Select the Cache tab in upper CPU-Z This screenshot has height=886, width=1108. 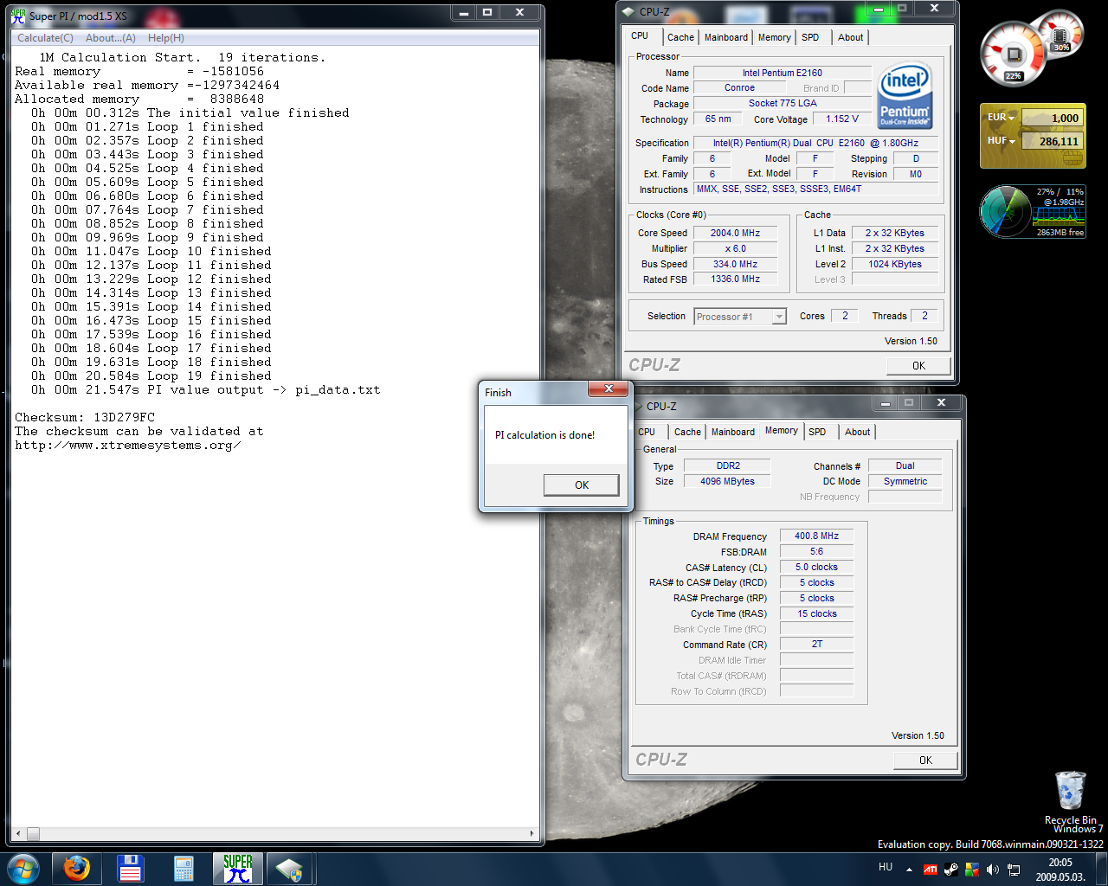680,37
